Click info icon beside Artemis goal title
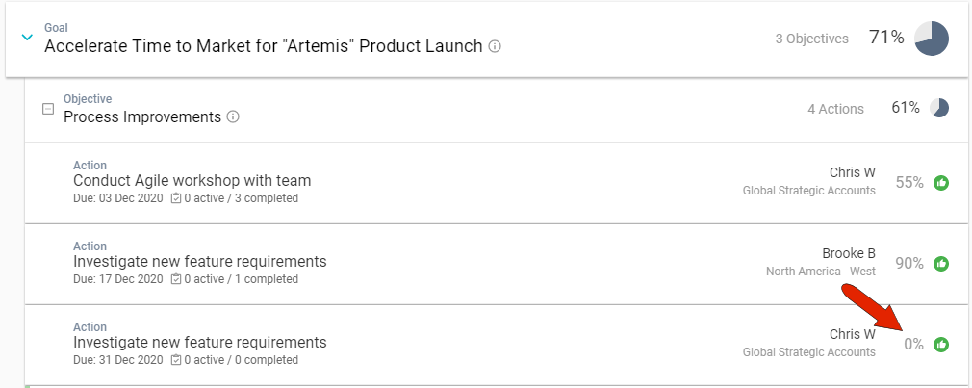This screenshot has width=972, height=388. 495,46
